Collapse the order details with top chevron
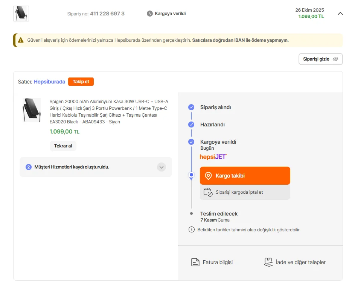355x284 pixels. tap(340, 14)
